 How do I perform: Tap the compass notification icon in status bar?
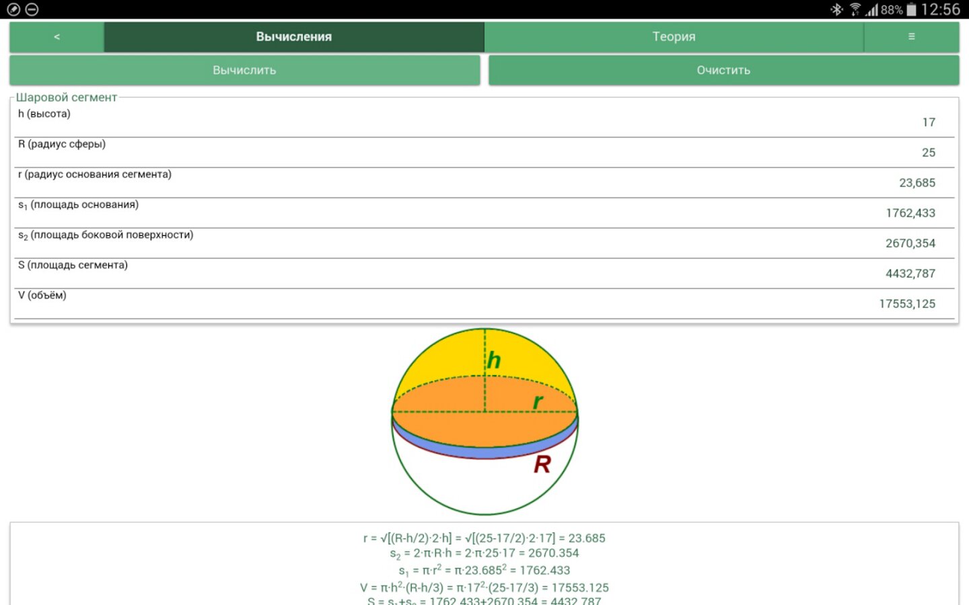pyautogui.click(x=13, y=9)
